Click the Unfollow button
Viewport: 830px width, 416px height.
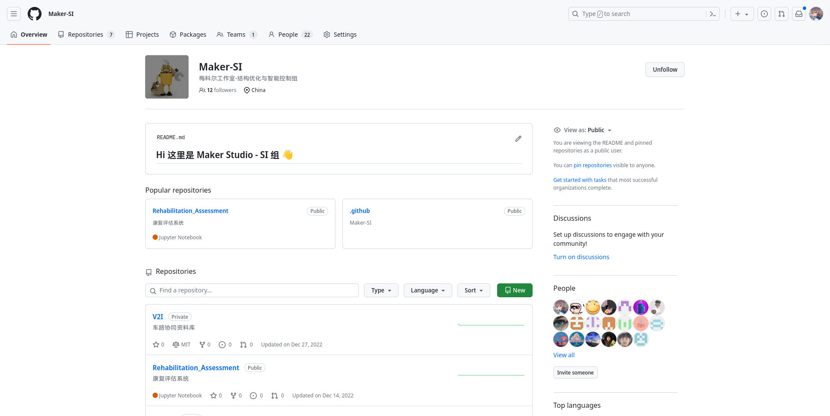click(665, 70)
